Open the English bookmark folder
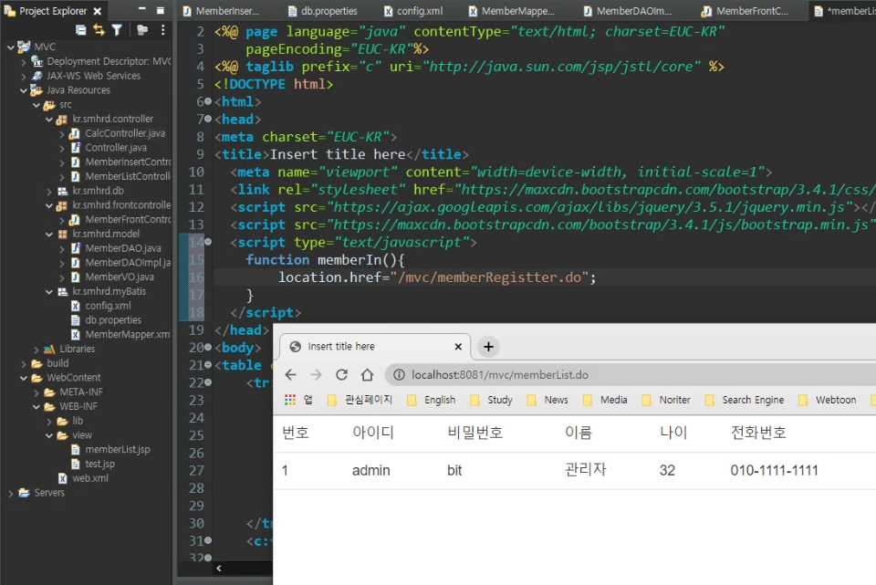This screenshot has width=876, height=585. [x=432, y=400]
